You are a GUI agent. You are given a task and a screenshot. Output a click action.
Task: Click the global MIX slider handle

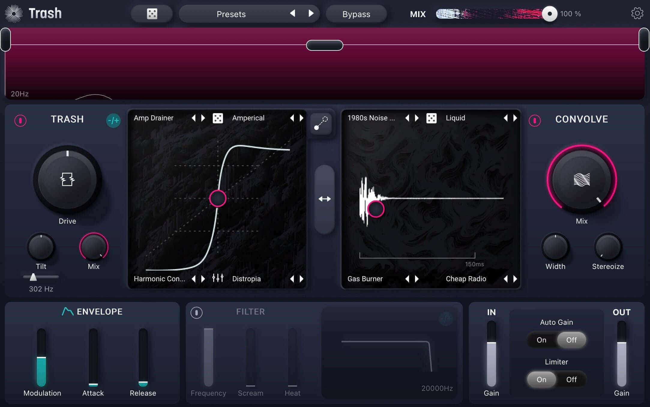click(549, 14)
